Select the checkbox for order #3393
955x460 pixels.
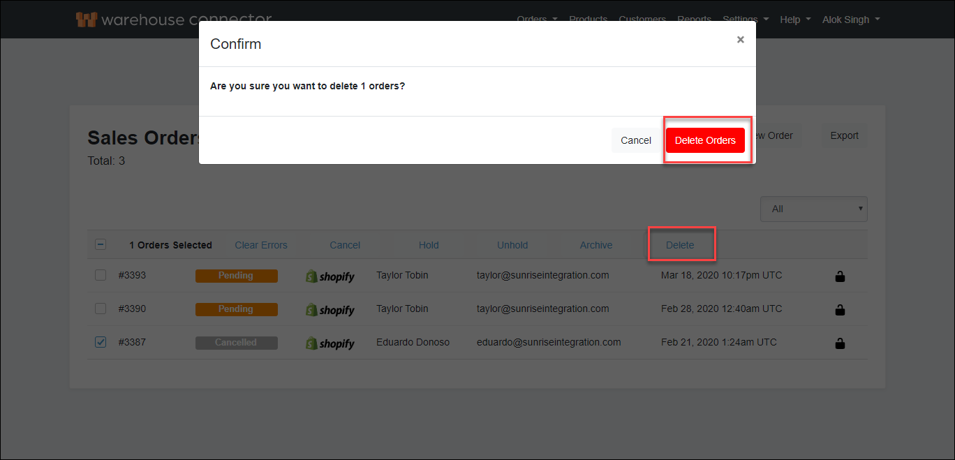click(x=100, y=275)
